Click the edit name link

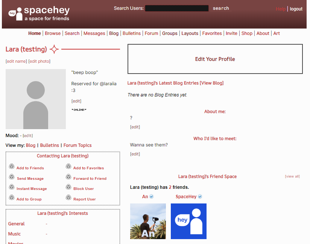pos(16,61)
